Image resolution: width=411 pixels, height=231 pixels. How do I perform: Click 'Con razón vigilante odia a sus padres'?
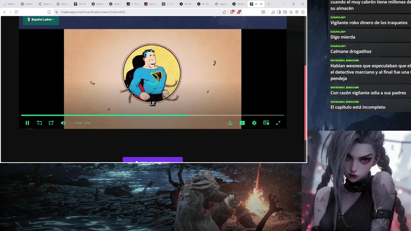368,93
